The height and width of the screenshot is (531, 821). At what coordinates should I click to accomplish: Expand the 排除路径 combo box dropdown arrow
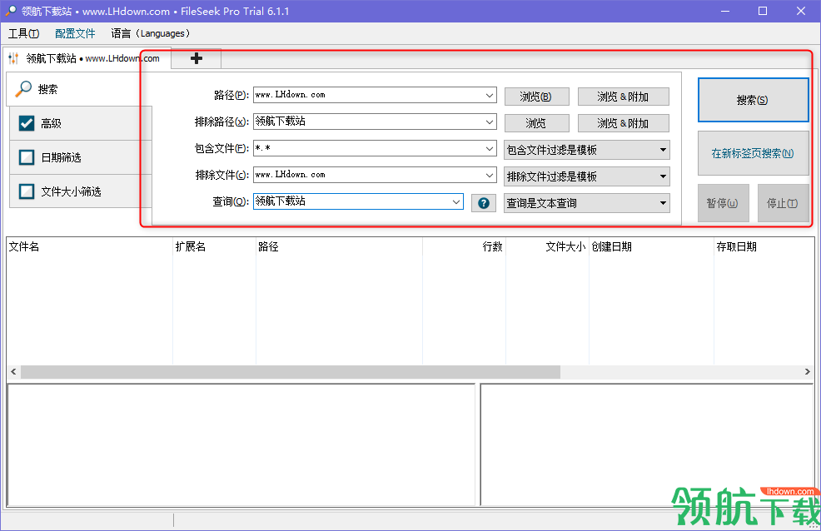[x=489, y=122]
